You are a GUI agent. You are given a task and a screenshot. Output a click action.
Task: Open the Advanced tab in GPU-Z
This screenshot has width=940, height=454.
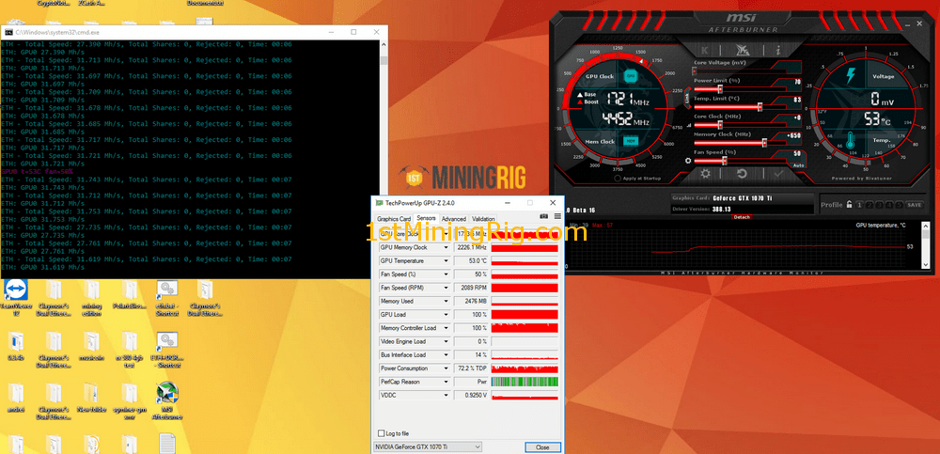tap(454, 219)
